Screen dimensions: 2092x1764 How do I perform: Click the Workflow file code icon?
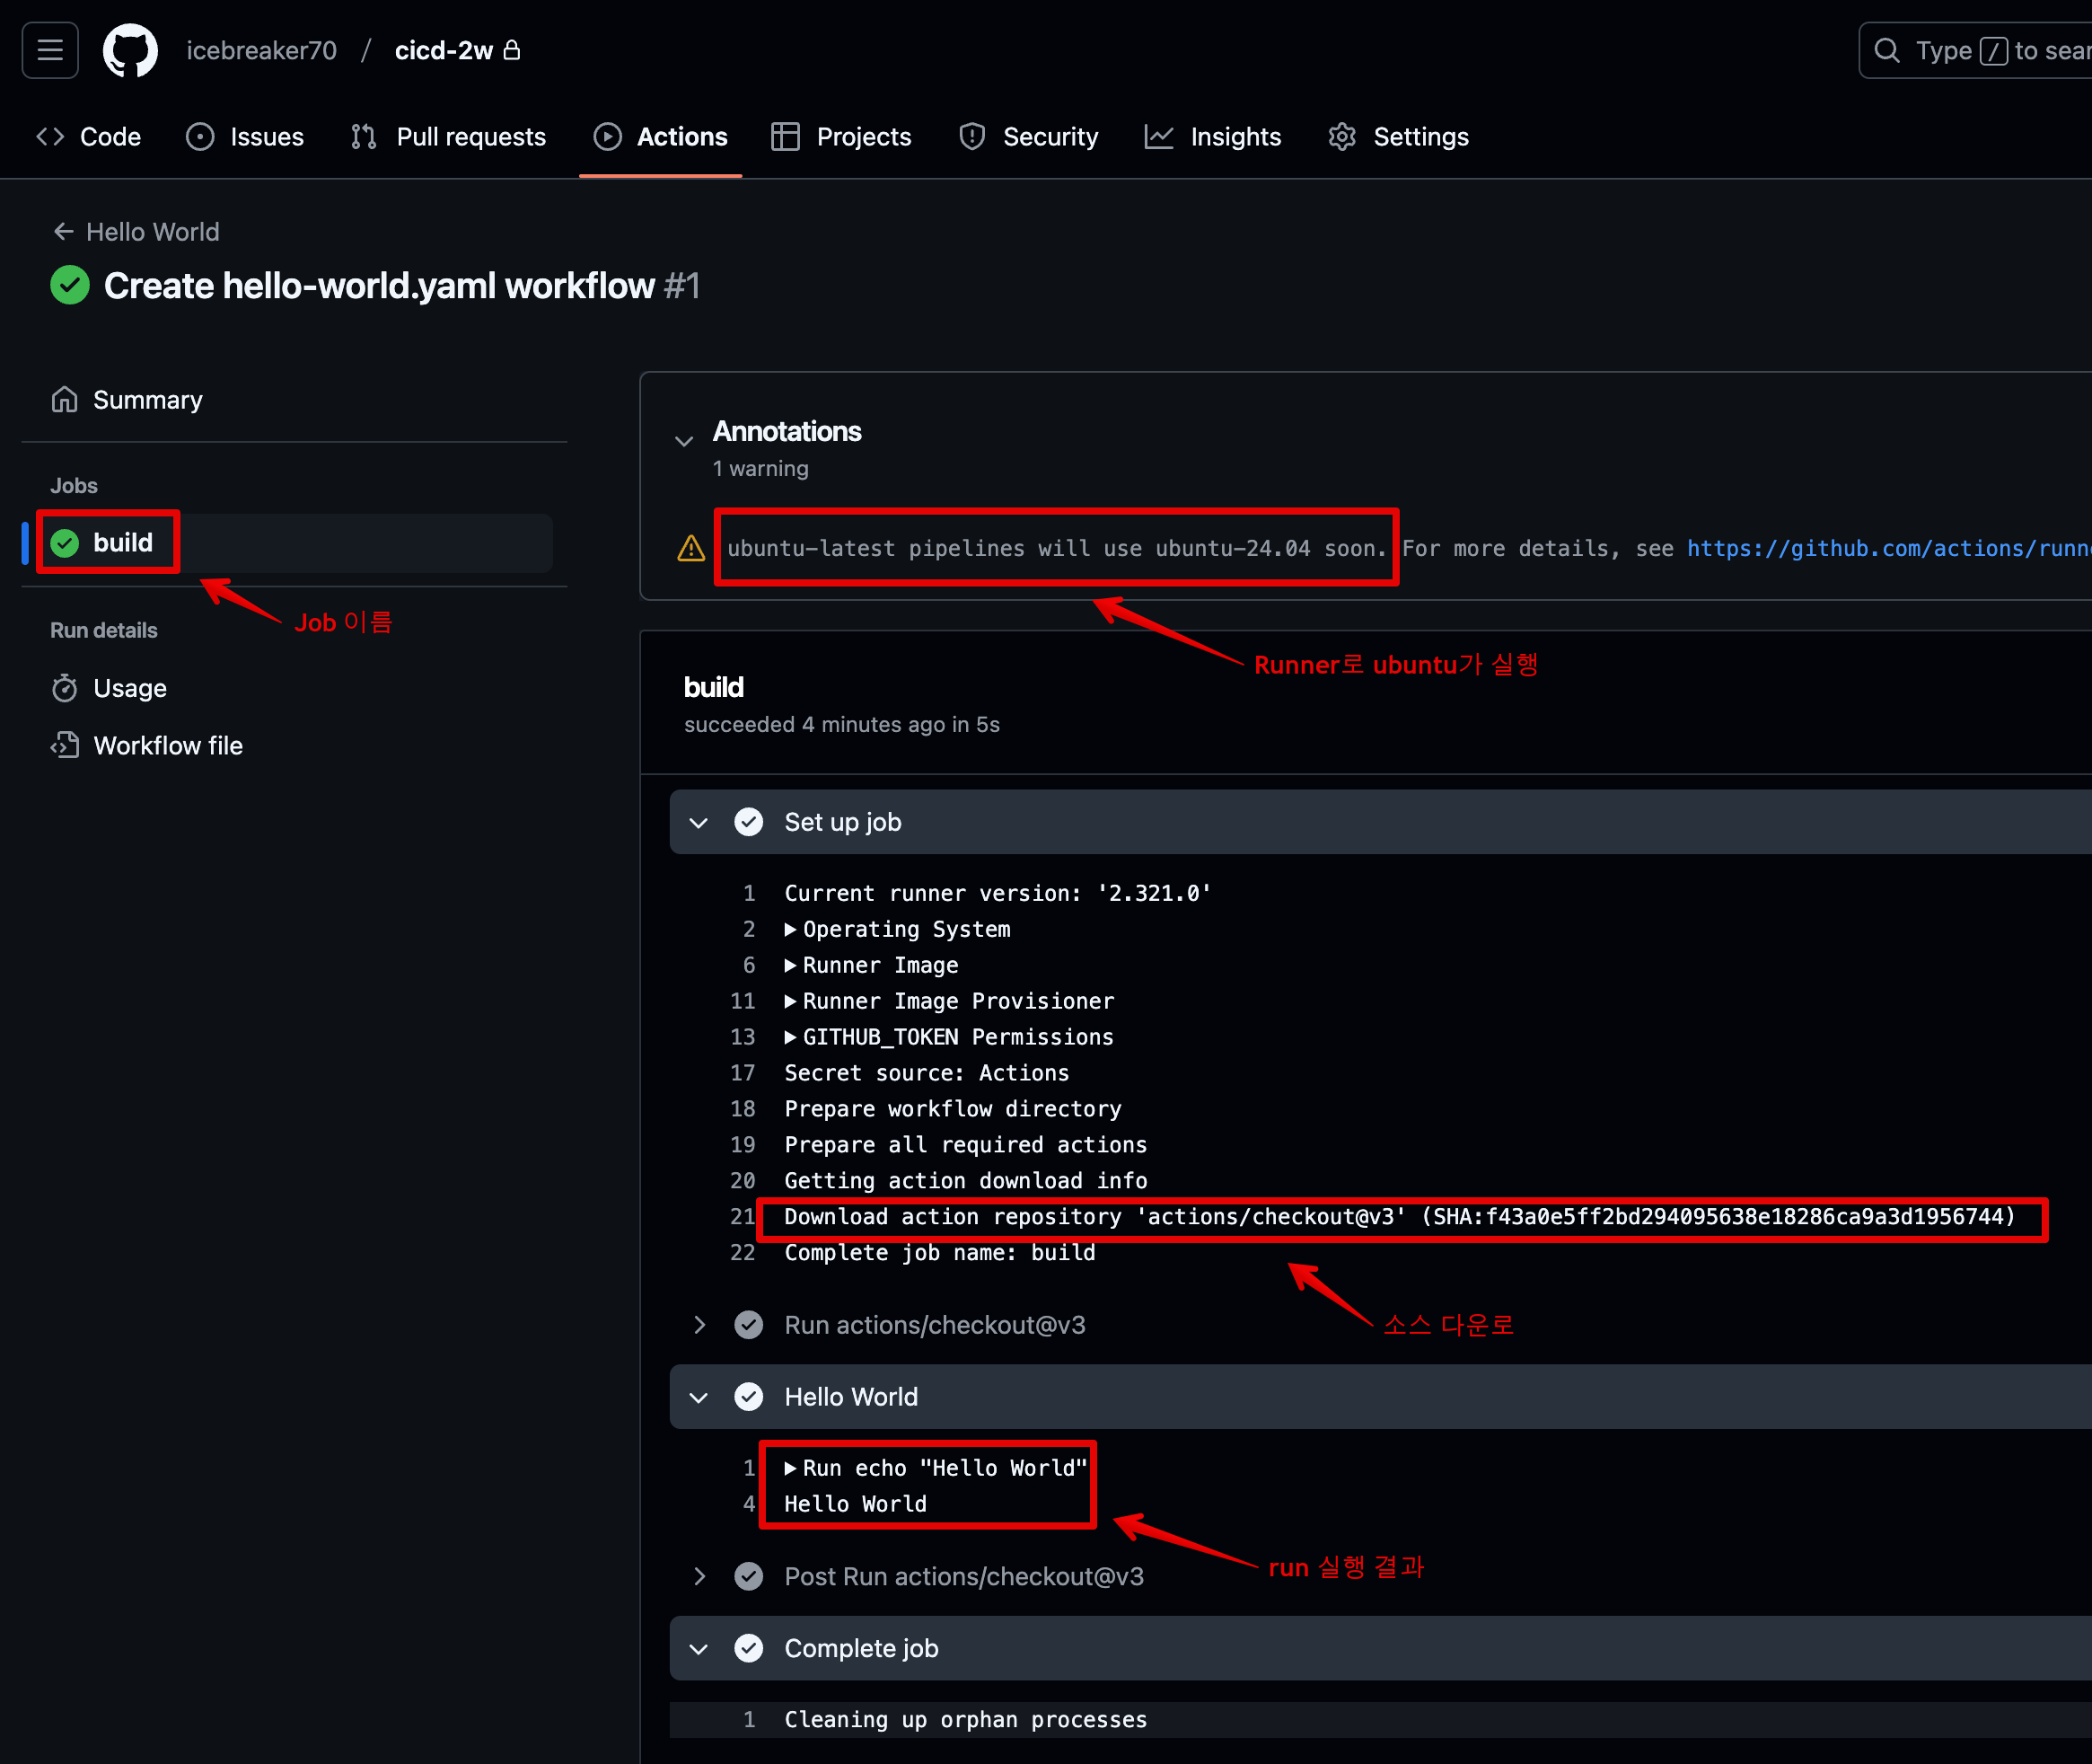click(65, 745)
